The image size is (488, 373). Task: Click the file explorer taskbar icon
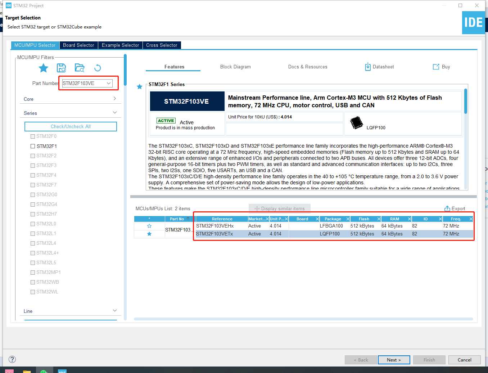pos(27,371)
